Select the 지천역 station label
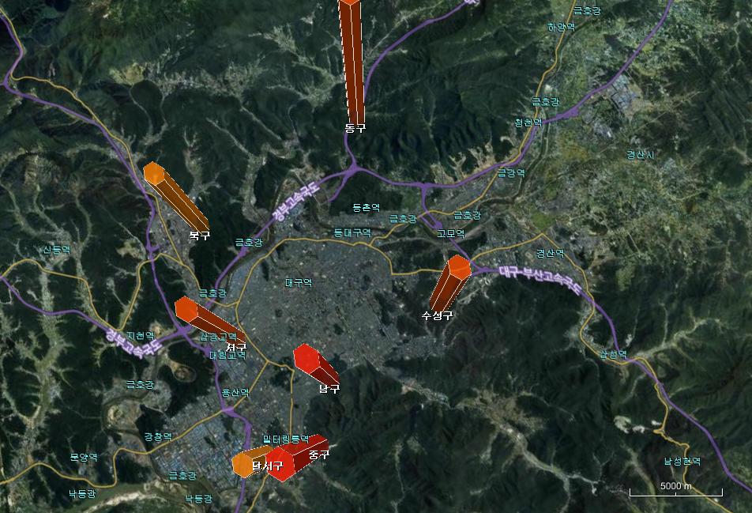 point(140,335)
